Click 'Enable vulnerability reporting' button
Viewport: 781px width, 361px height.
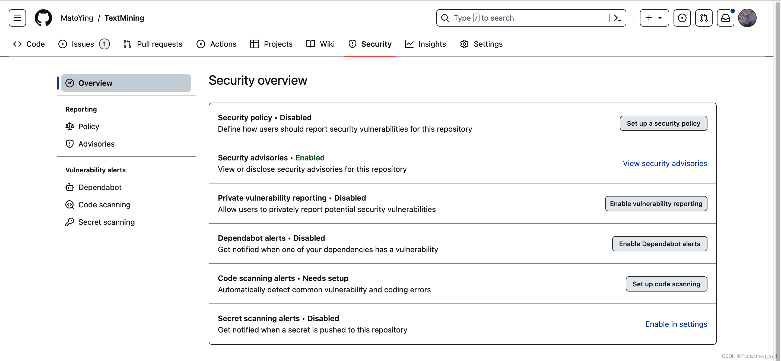(x=656, y=204)
